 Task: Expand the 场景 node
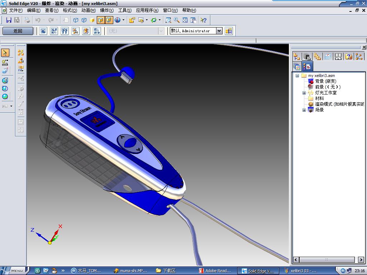(x=304, y=110)
